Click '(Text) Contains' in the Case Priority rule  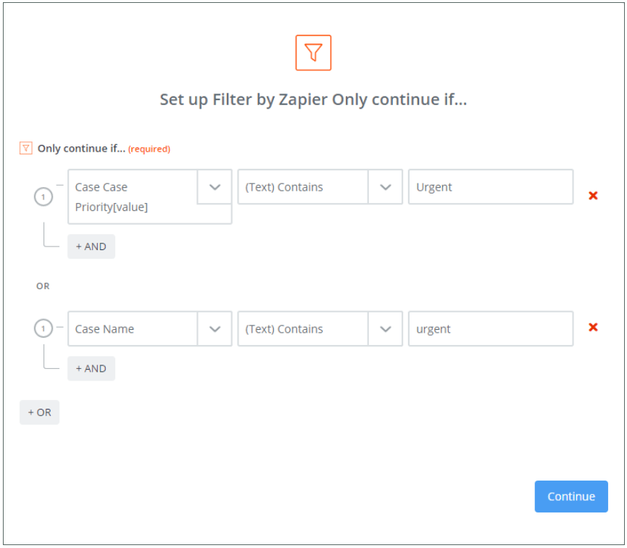point(302,187)
